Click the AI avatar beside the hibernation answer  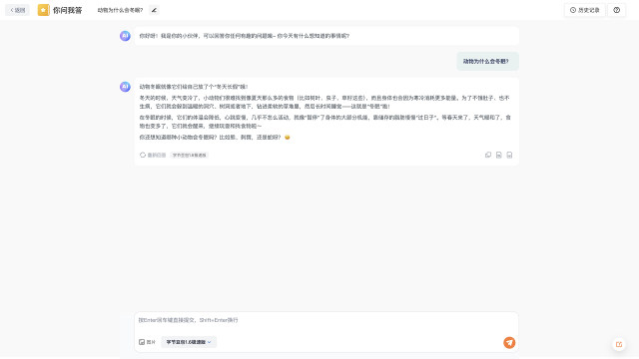click(x=125, y=87)
